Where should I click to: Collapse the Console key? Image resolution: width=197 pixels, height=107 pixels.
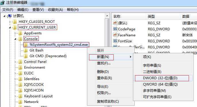click(x=15, y=39)
